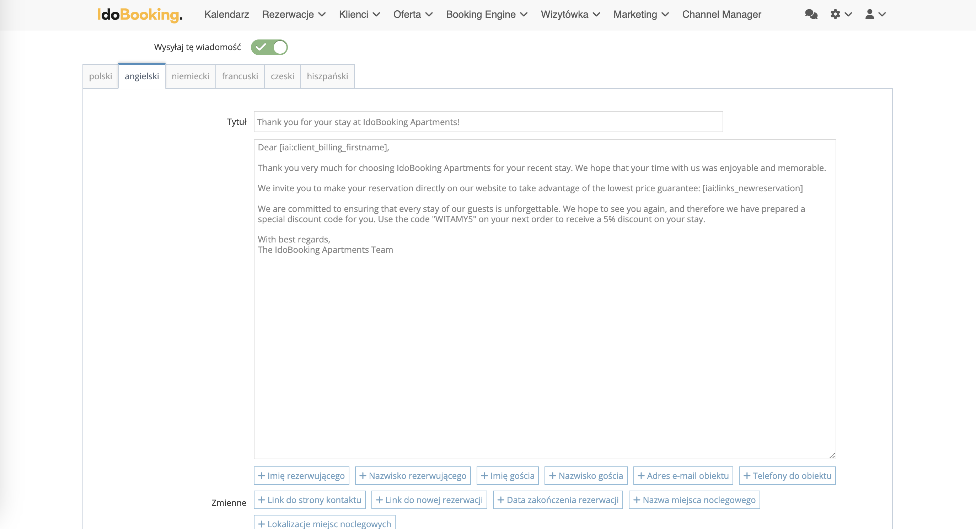Switch to the polski language tab
Screen dimensions: 976x529
(x=100, y=76)
